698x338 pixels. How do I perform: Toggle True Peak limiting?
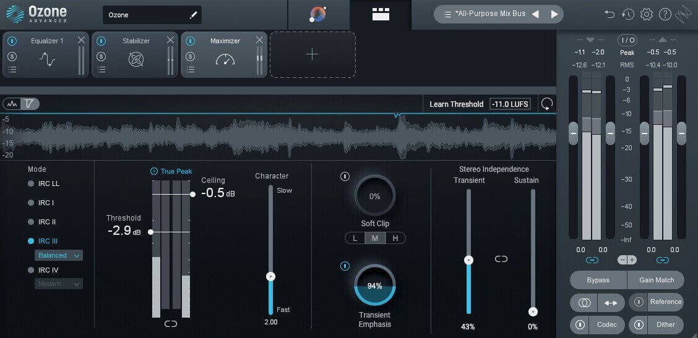154,171
